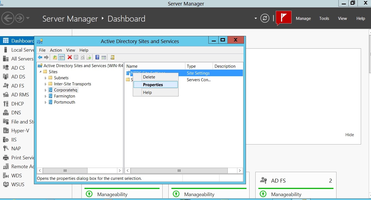Click the Hide link in welcome panel

tap(349, 135)
